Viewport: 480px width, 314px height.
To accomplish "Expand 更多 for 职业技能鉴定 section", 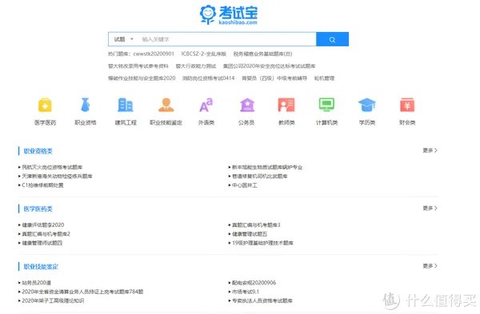I will (x=430, y=266).
